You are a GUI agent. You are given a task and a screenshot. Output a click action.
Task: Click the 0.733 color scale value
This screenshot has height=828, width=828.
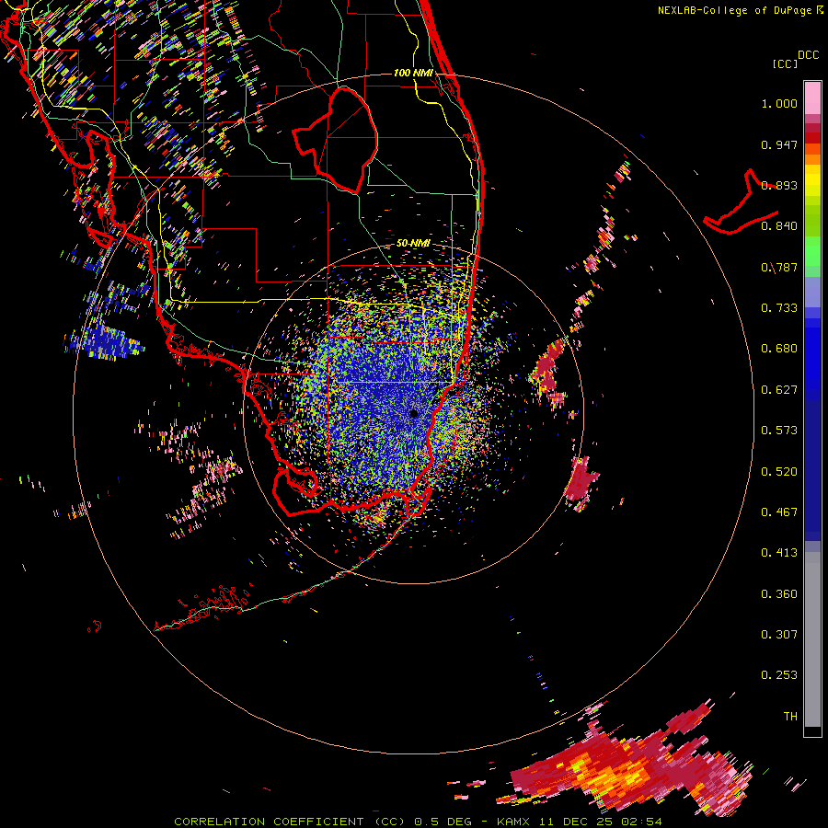(779, 308)
